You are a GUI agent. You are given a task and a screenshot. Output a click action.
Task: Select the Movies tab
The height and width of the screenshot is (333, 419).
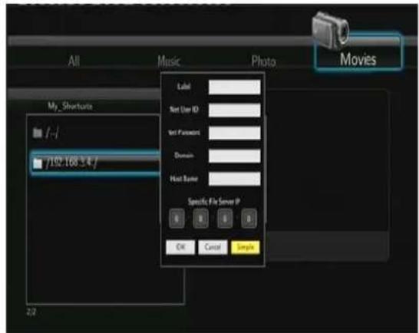(x=358, y=53)
